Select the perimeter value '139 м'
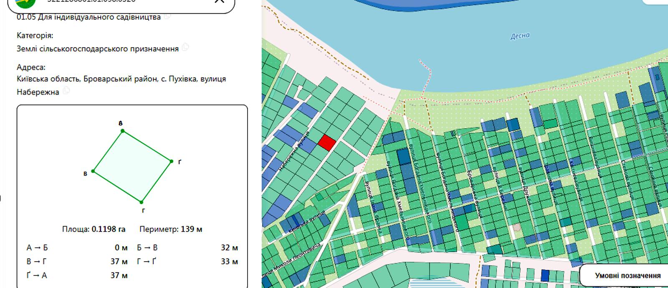The height and width of the screenshot is (288, 668). coord(192,229)
